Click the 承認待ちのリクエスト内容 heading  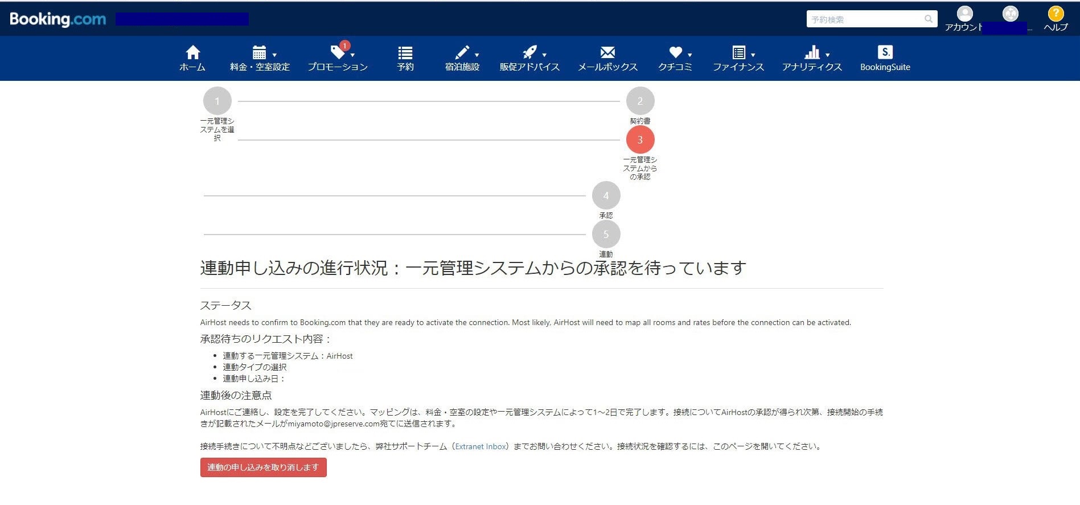tap(266, 339)
